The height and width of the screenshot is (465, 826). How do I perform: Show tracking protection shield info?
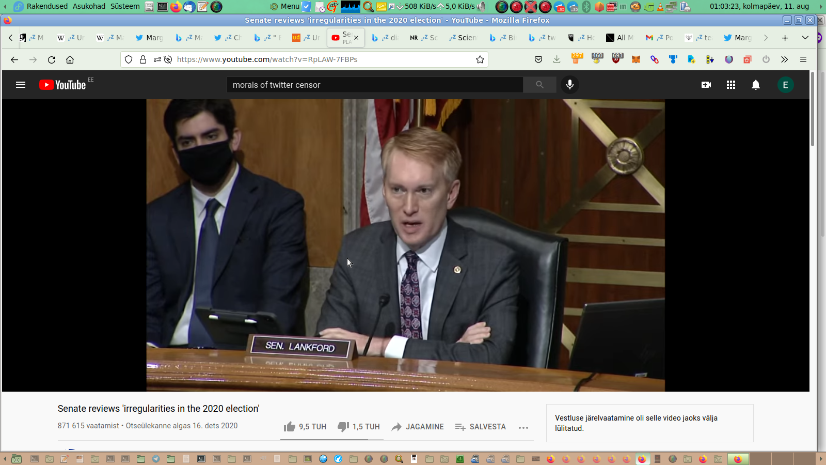129,59
